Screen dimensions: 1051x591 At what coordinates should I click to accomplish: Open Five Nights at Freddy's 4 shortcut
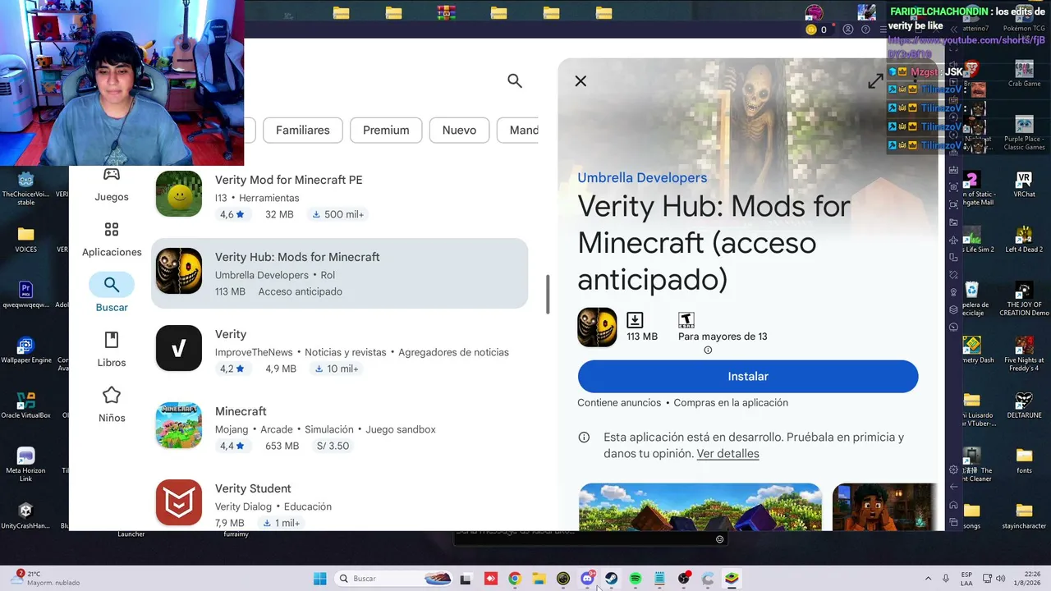(1024, 354)
